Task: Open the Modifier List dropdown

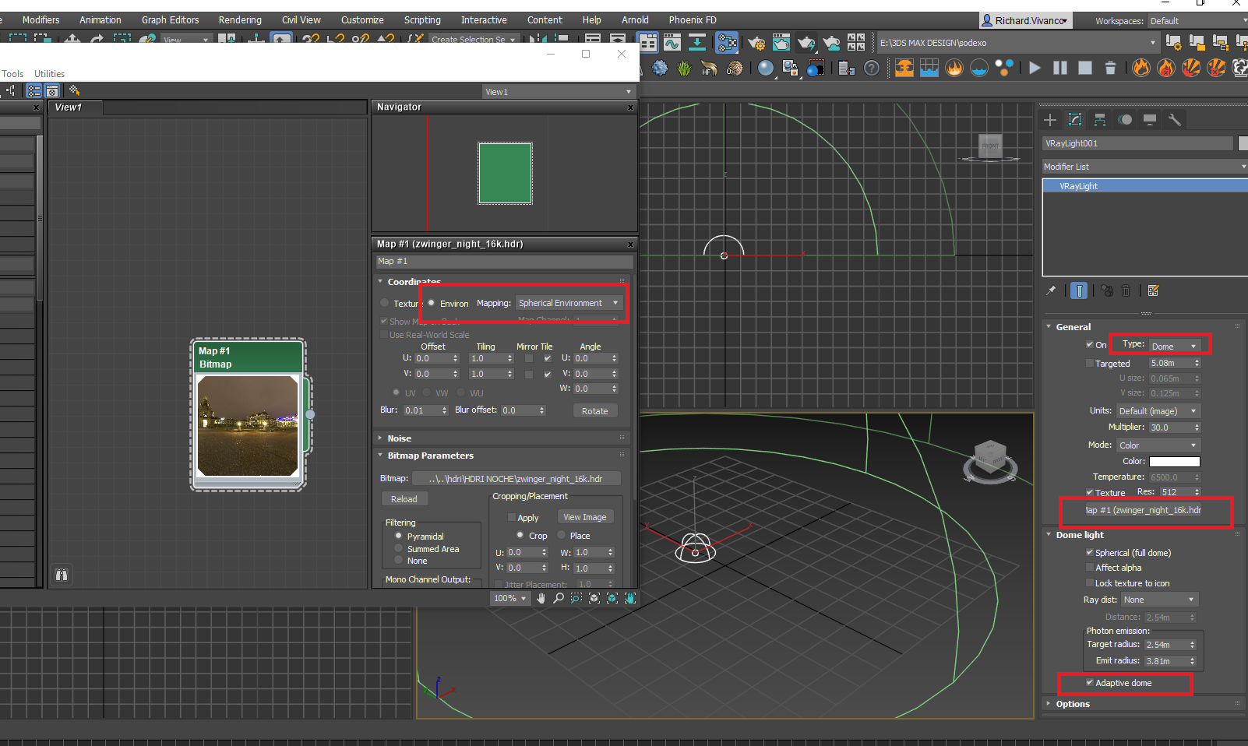Action: click(1143, 166)
